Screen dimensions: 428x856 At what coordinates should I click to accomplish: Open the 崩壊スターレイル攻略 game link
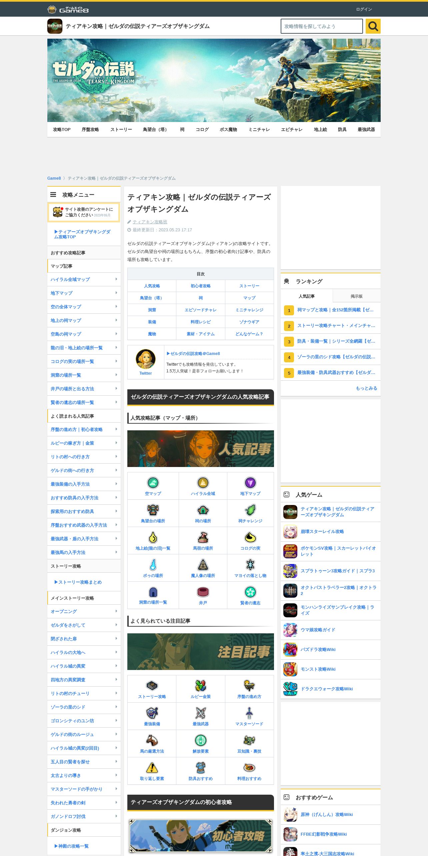tap(322, 531)
